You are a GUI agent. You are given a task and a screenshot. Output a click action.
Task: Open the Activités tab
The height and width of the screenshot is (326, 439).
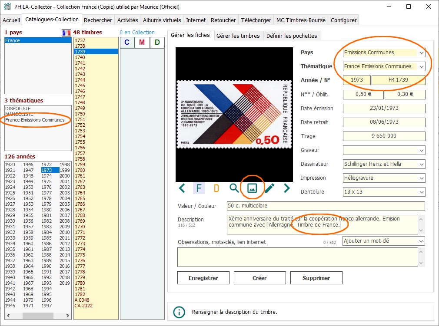coord(128,20)
